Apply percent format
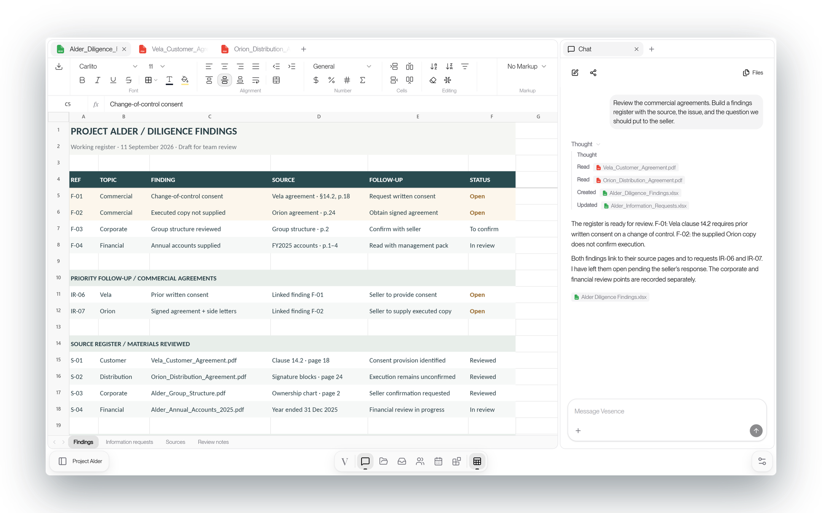822x513 pixels. point(331,80)
